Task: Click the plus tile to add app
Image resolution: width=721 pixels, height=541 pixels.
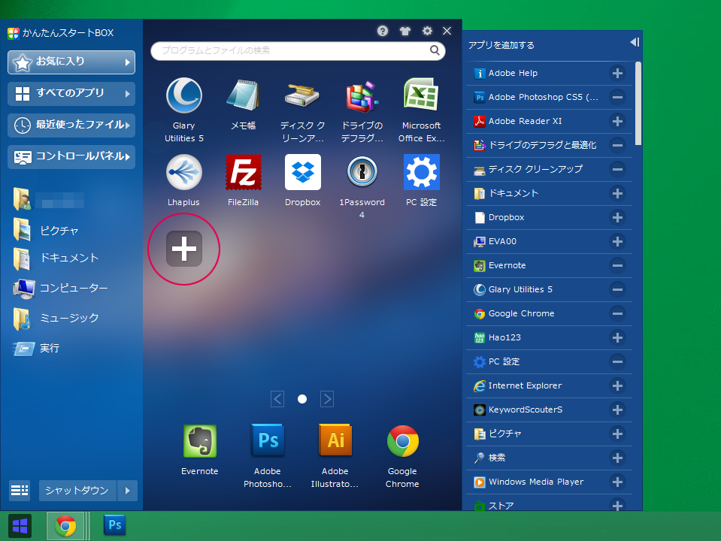Action: coord(184,249)
